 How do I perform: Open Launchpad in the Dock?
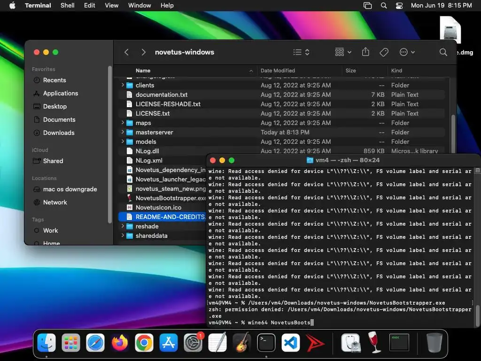[71, 343]
